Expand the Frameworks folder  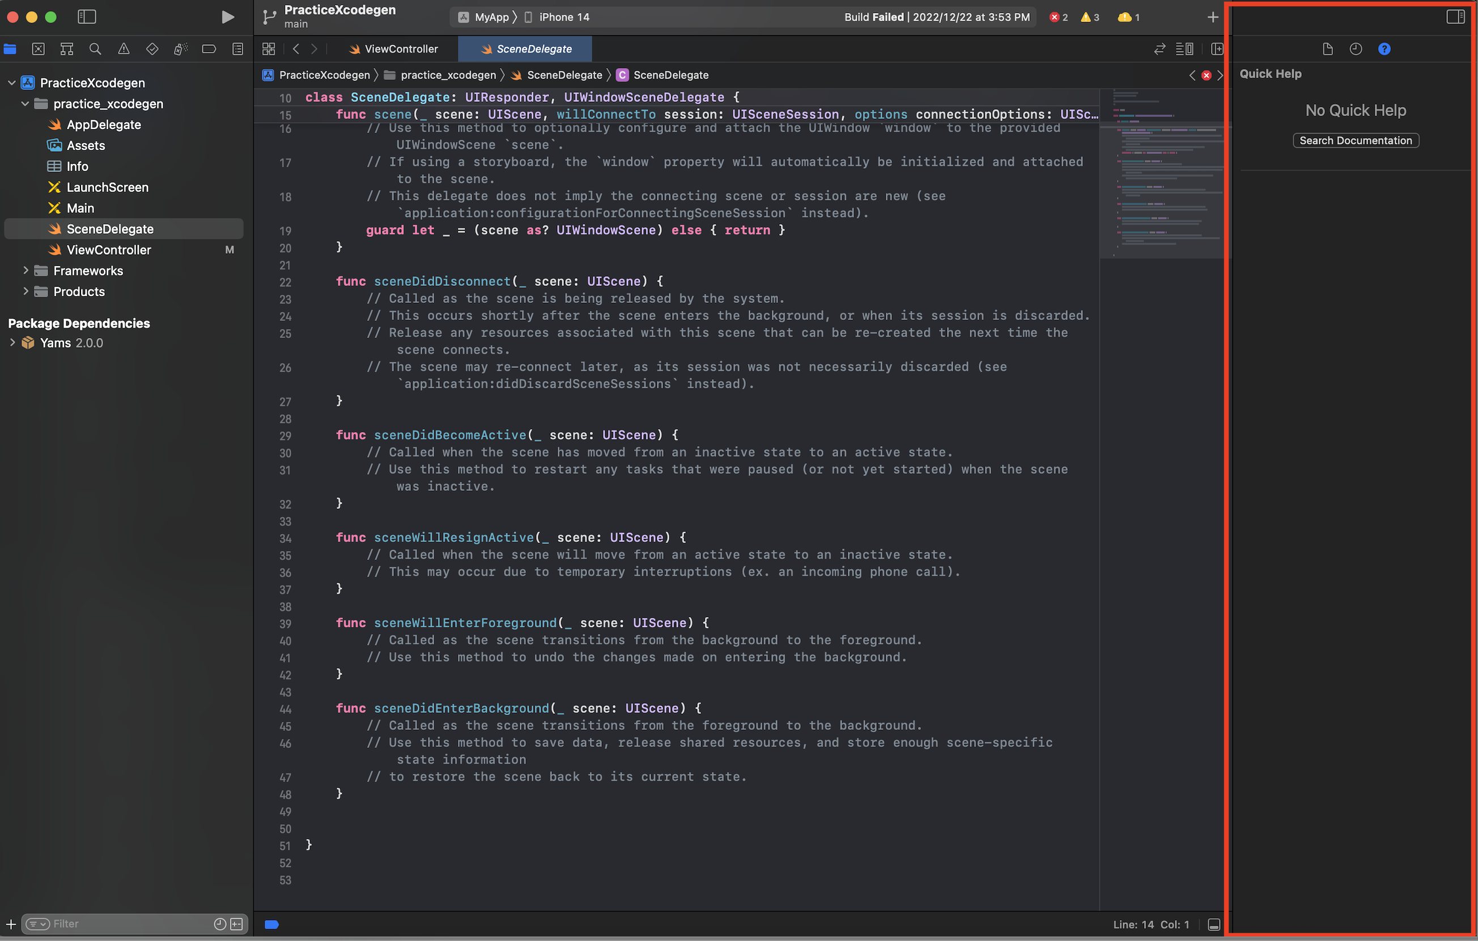click(26, 270)
